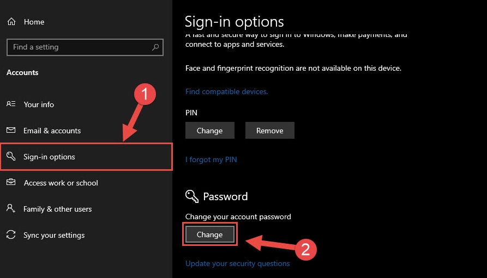Open Find compatible devices link

[226, 91]
